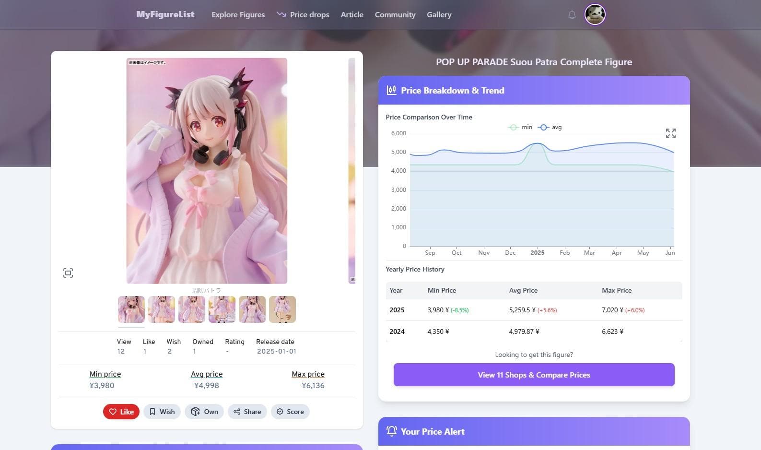
Task: Click the Max price label
Action: click(308, 374)
